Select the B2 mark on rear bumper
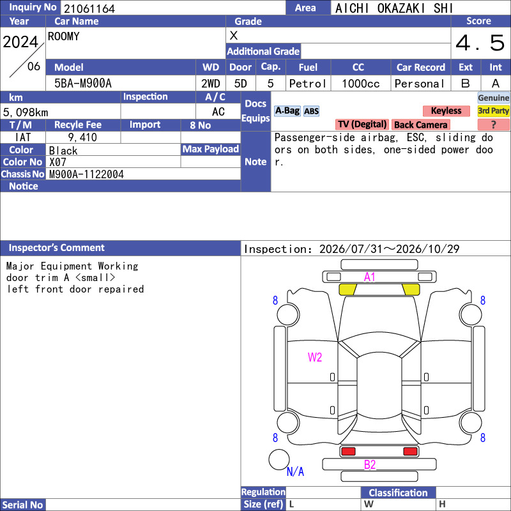Image resolution: width=511 pixels, height=511 pixels. 370,464
